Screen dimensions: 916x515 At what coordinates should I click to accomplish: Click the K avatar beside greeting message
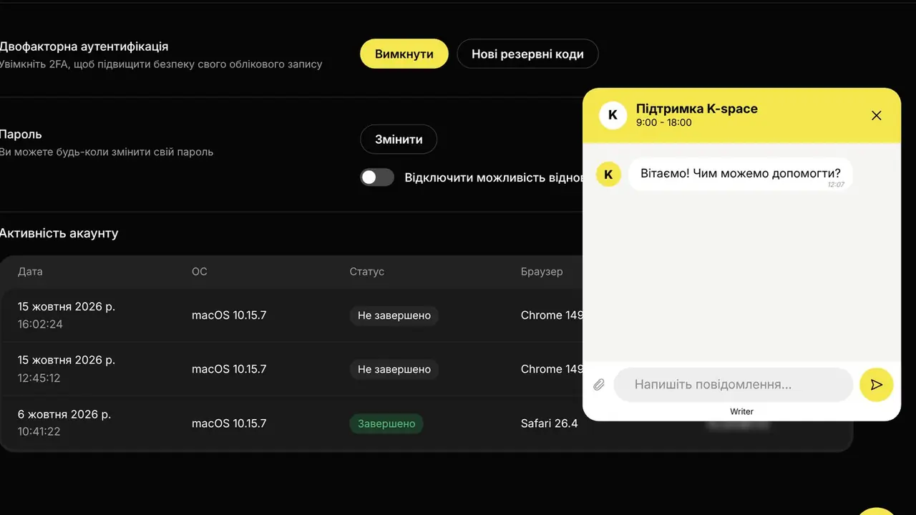click(609, 174)
